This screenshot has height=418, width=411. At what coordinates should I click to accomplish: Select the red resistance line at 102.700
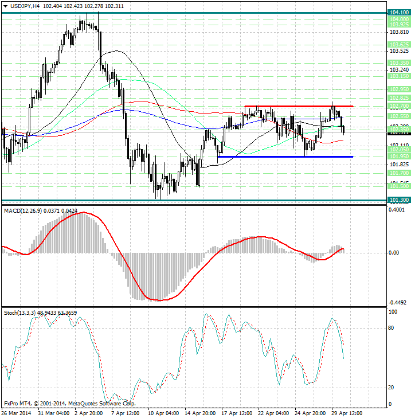click(x=298, y=107)
